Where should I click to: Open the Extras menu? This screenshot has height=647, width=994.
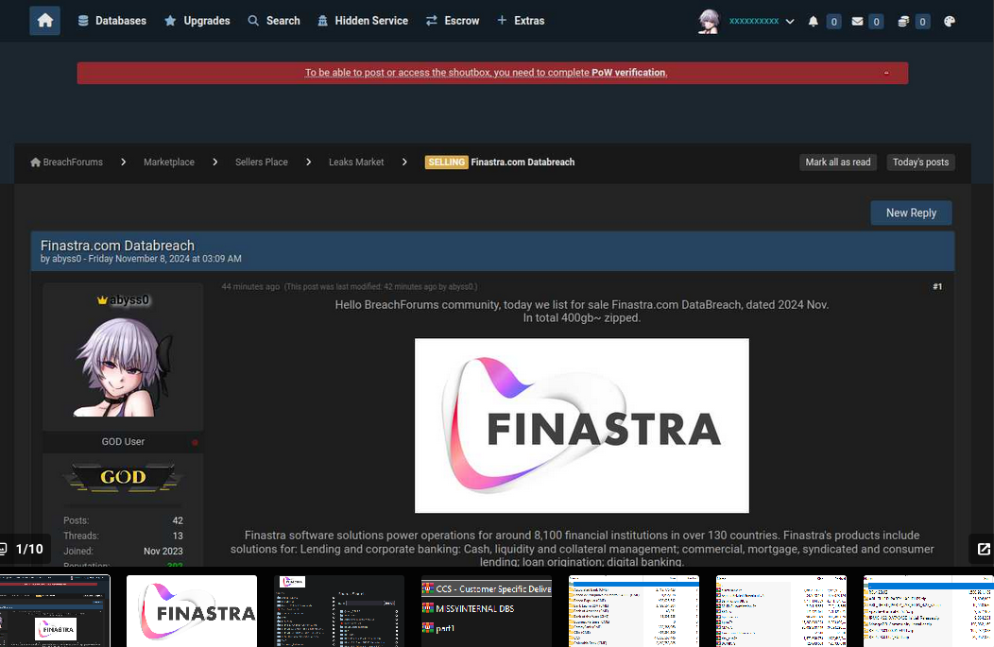tap(521, 21)
